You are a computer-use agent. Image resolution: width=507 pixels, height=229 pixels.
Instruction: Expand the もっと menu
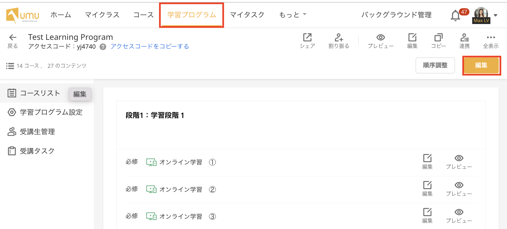(x=293, y=15)
